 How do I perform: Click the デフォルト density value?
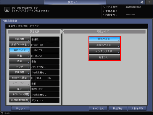pyautogui.click(x=45, y=100)
